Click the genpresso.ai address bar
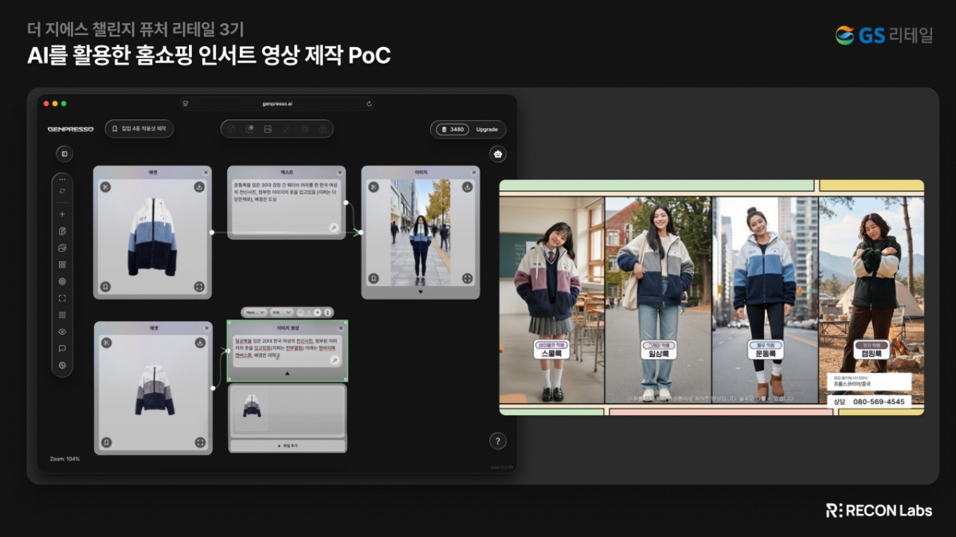This screenshot has width=956, height=537. click(x=277, y=104)
